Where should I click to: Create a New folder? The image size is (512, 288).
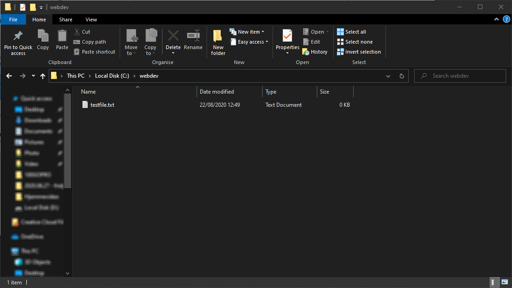pos(218,43)
